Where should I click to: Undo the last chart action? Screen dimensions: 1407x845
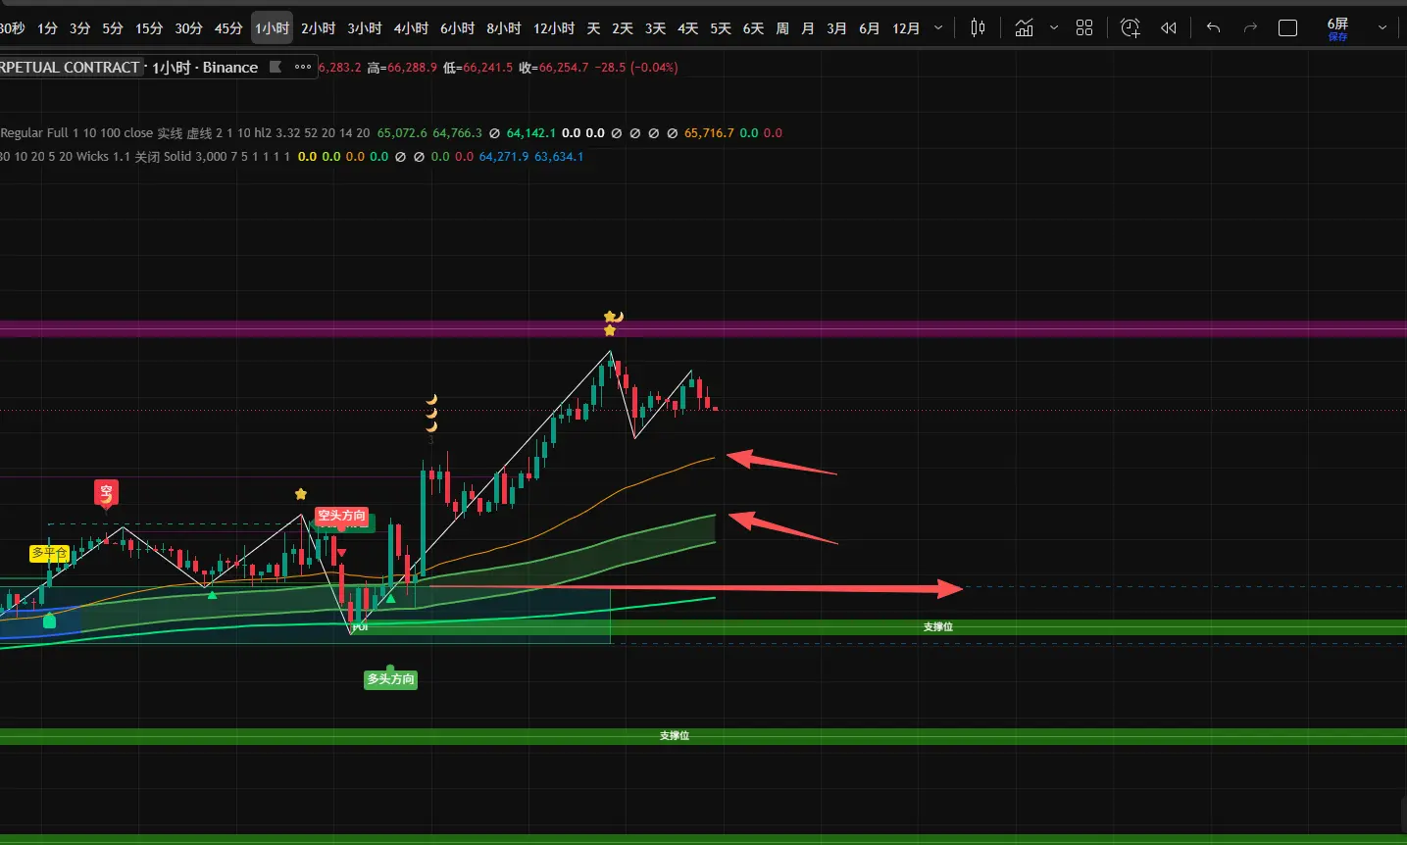1213,28
